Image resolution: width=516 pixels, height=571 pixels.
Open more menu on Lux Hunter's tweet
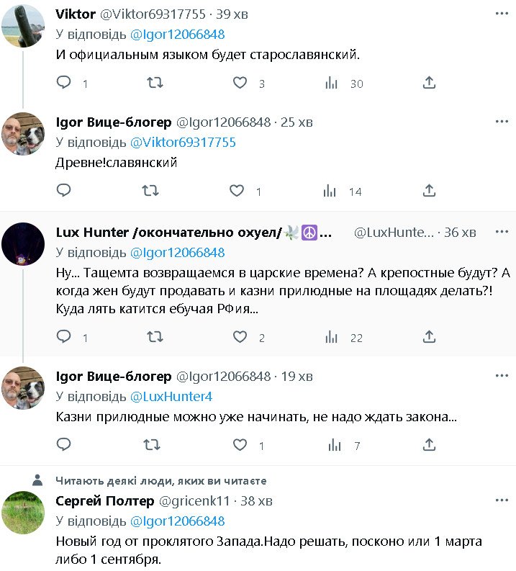coord(502,232)
